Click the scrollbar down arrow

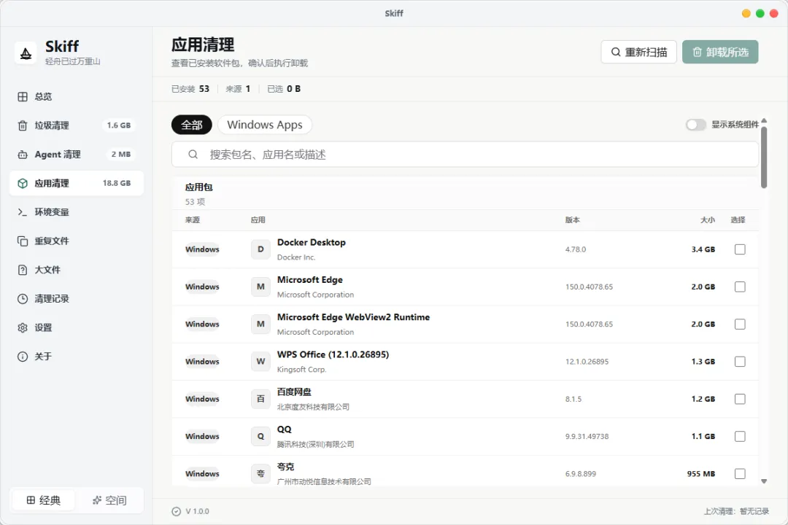coord(764,481)
